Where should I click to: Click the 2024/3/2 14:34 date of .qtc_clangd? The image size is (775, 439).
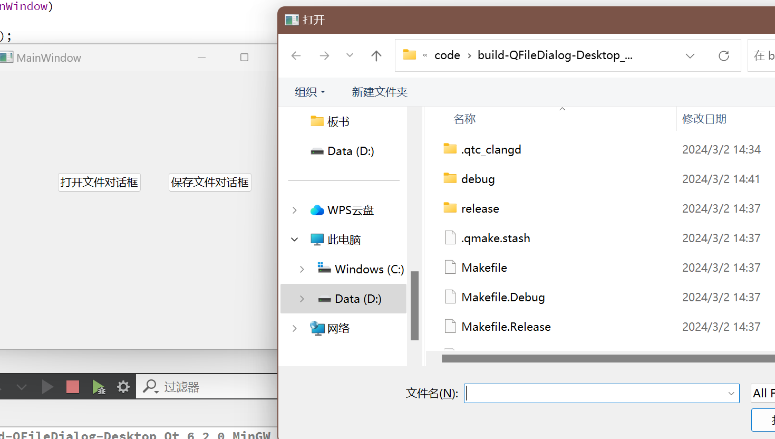[x=721, y=149]
